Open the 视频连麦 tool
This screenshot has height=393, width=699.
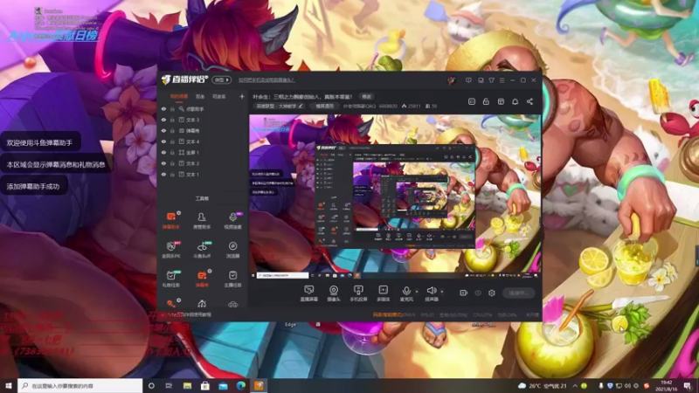point(232,220)
